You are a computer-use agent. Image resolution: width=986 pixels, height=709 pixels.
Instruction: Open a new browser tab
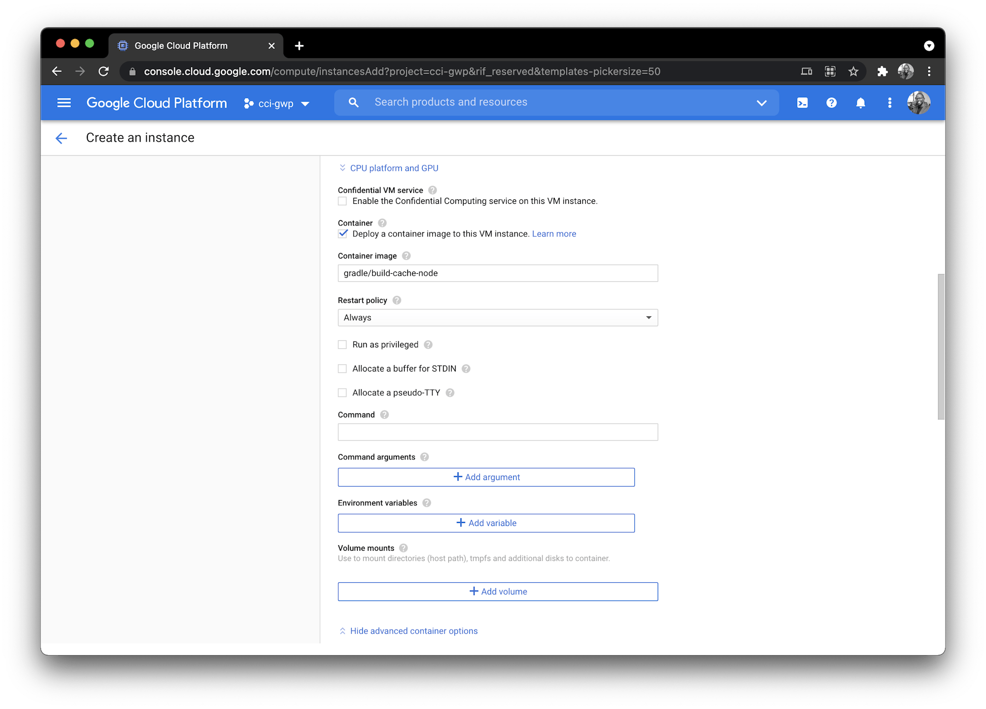pos(299,46)
